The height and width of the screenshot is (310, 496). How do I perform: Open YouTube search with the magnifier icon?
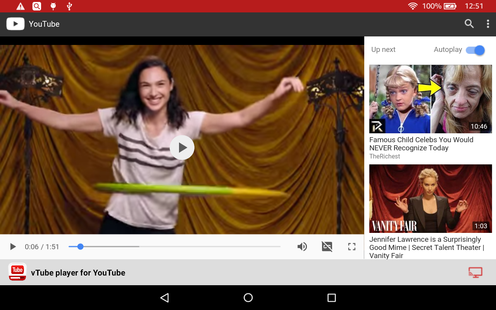pyautogui.click(x=469, y=24)
